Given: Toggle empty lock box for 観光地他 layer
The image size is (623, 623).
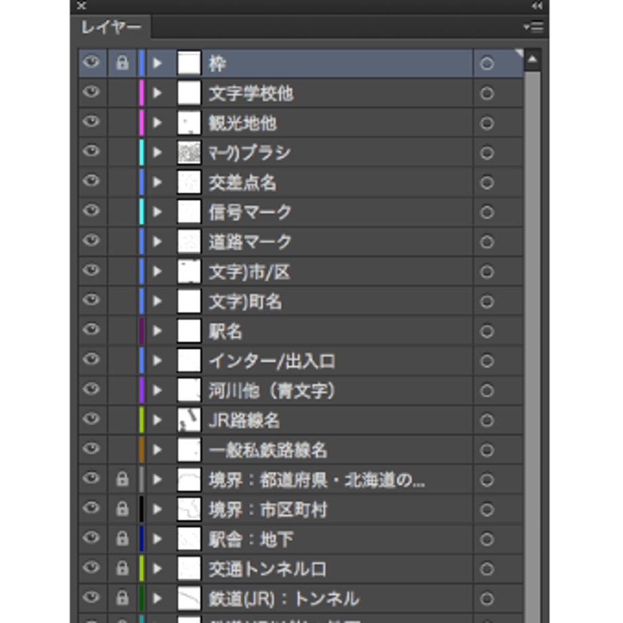Looking at the screenshot, I should click(122, 123).
